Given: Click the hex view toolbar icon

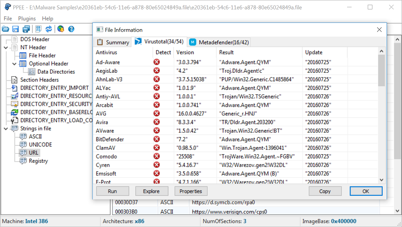Looking at the screenshot, I should [x=39, y=29].
